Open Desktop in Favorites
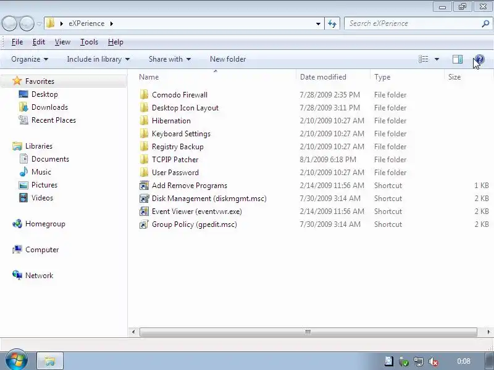Screen dimensions: 494x370 point(44,94)
